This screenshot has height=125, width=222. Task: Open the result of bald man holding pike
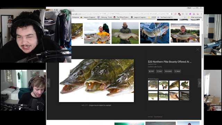pos(125,33)
